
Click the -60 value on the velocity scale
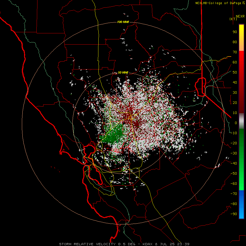pyautogui.click(x=234, y=184)
